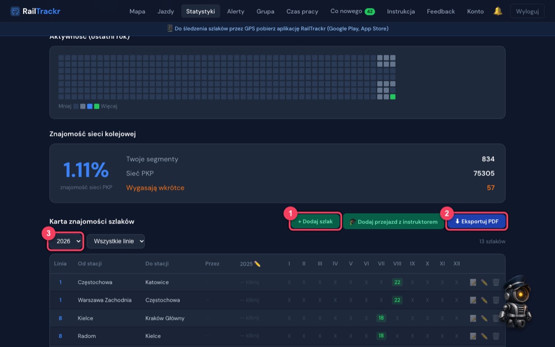Export the route card with Eksportuj PDF

[x=477, y=222]
